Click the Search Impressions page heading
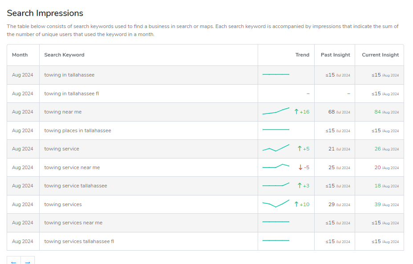413x264 pixels. click(45, 13)
